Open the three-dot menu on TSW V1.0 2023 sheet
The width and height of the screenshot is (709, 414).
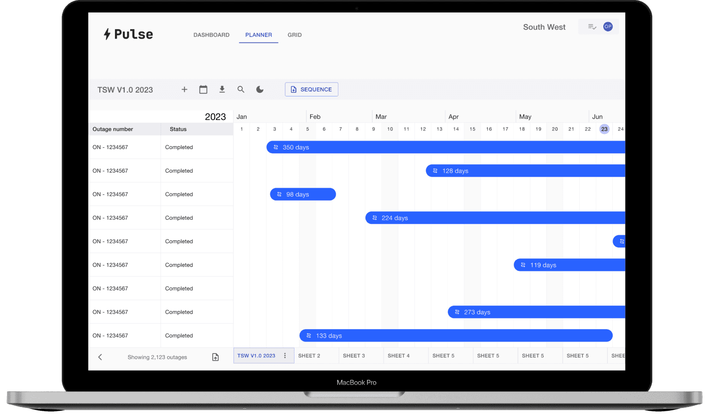tap(285, 356)
